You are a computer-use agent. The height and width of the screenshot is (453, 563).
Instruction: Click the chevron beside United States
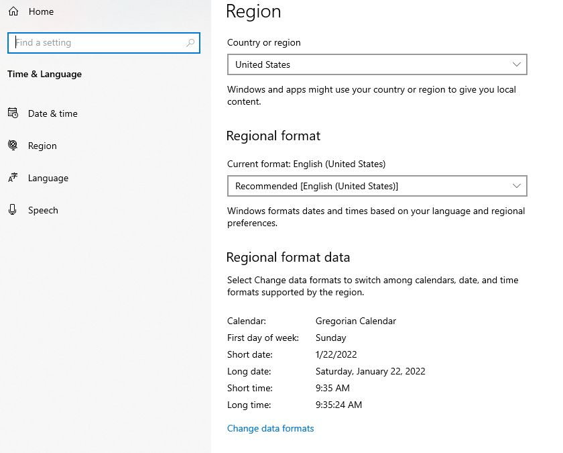pos(516,64)
